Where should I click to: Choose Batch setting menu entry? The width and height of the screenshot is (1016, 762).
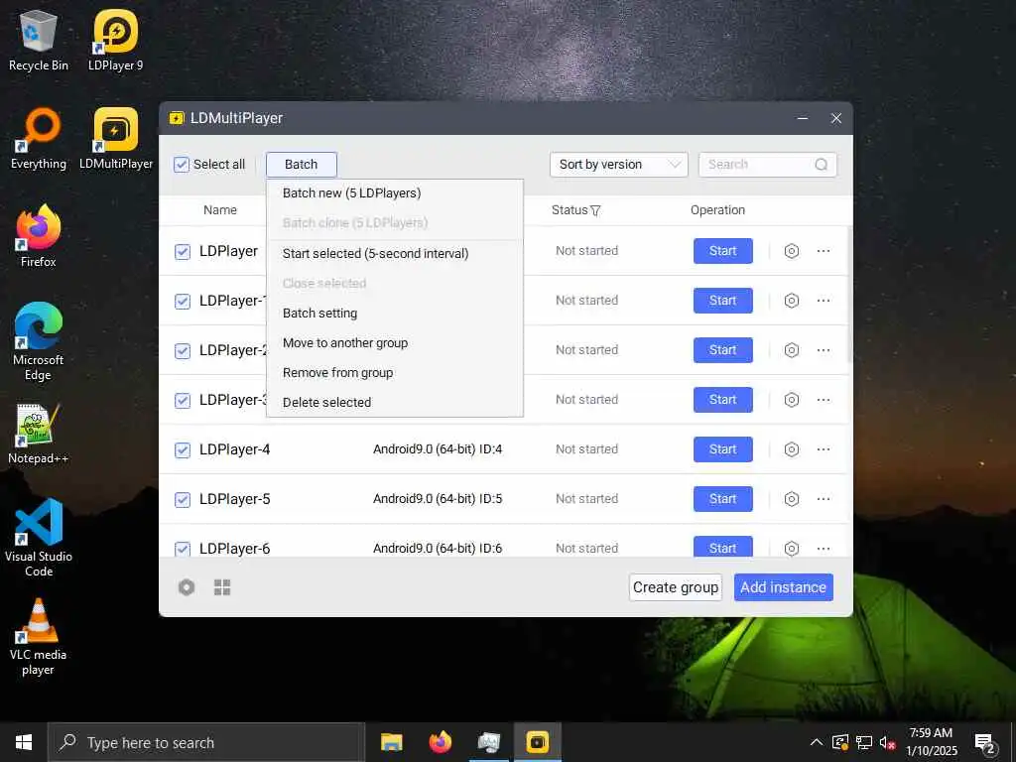click(x=395, y=313)
